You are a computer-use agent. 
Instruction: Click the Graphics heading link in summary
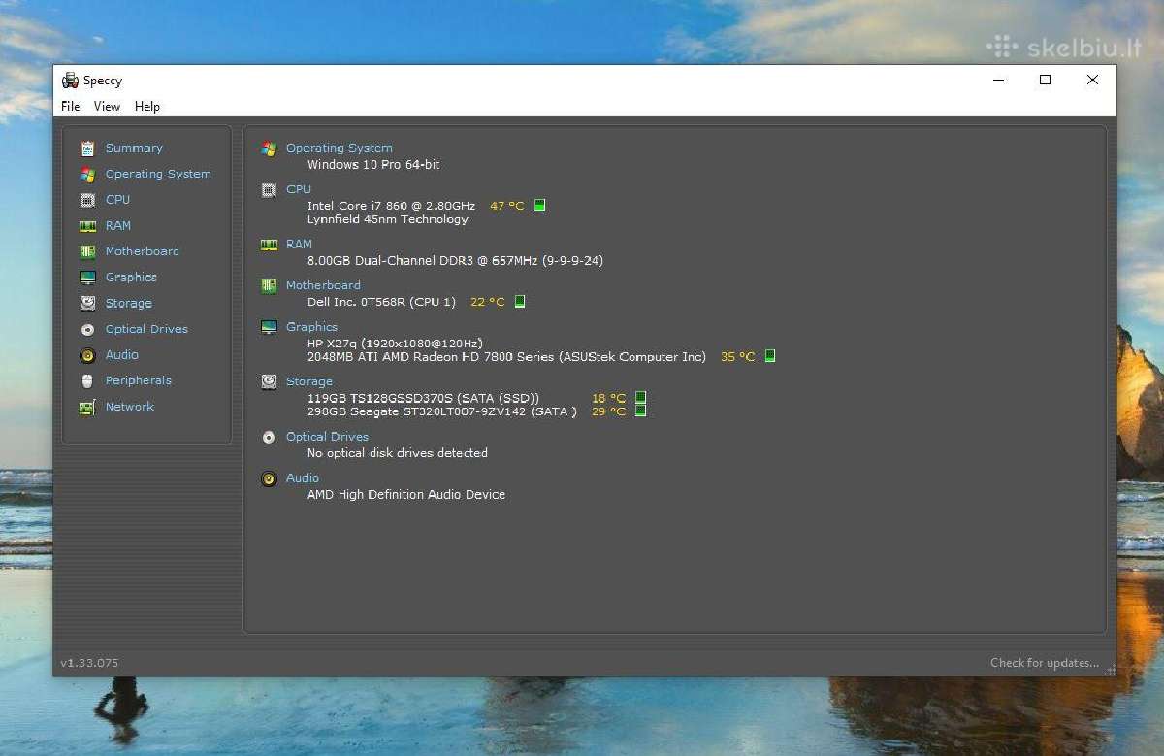pyautogui.click(x=311, y=327)
